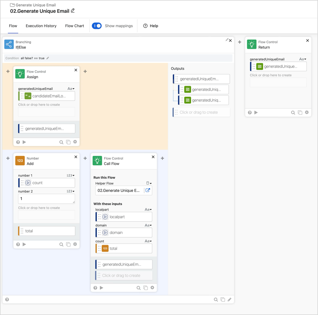Run the Assign step with its play icon
This screenshot has height=315, width=318.
(x=24, y=142)
